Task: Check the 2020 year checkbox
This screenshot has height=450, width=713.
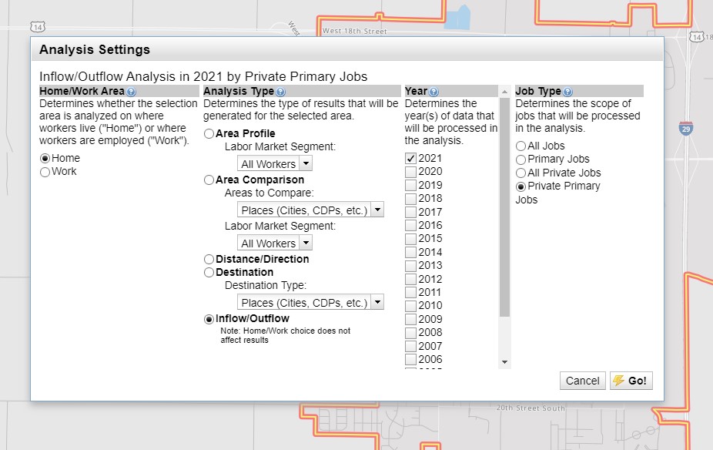Action: pyautogui.click(x=410, y=172)
